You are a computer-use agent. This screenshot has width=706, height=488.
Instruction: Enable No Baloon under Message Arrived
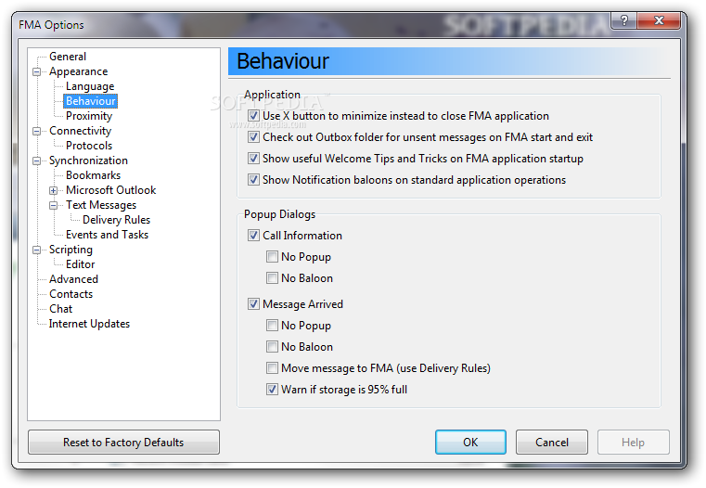pos(272,347)
